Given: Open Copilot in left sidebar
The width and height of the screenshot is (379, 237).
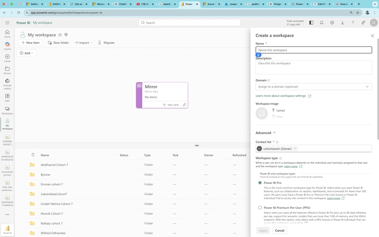Looking at the screenshot, I should (x=7, y=46).
